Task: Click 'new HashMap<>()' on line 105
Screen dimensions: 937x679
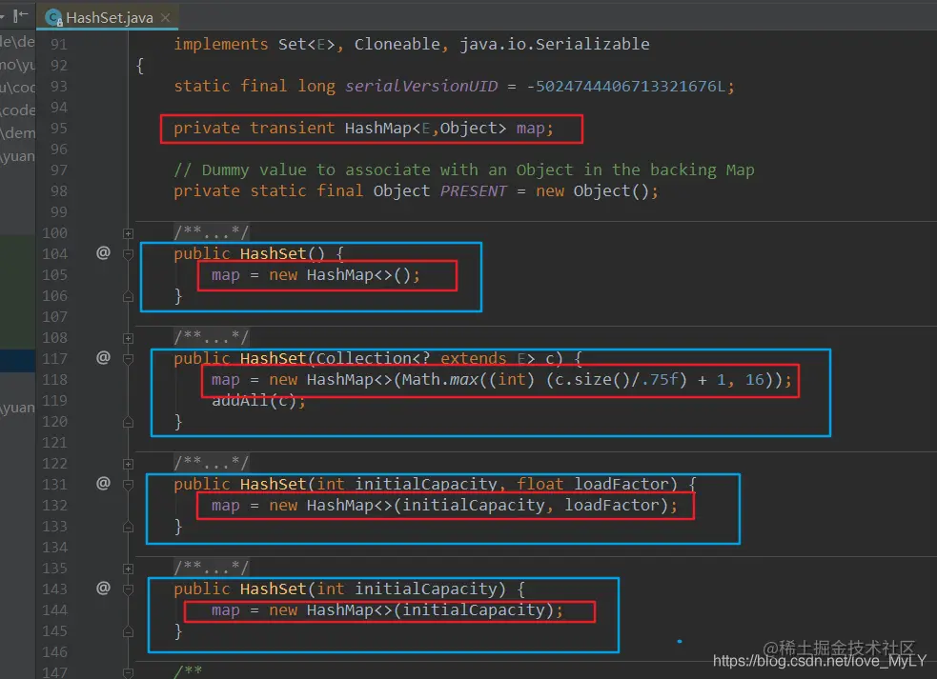Action: click(x=340, y=274)
